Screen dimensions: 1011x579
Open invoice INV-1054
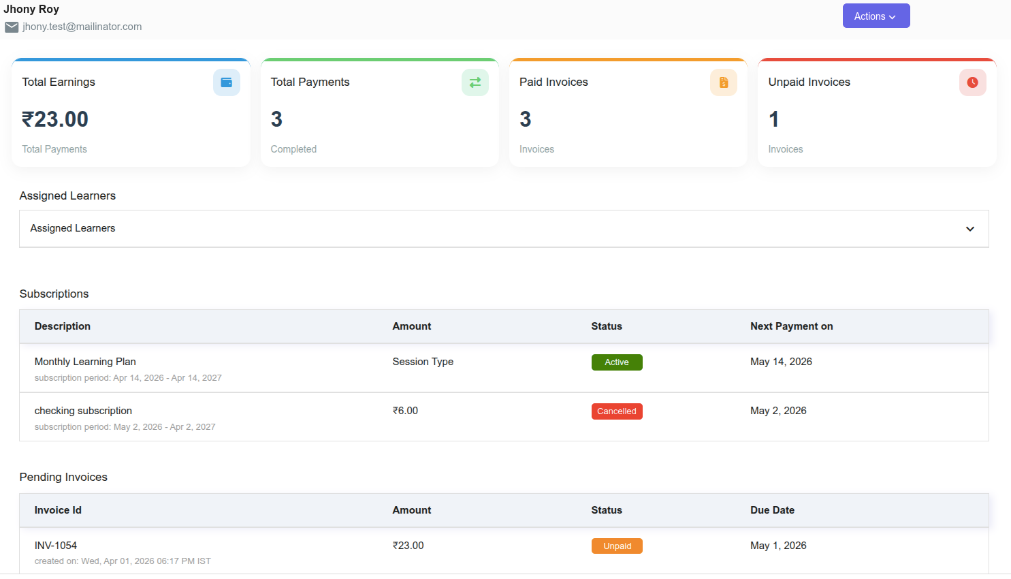coord(56,546)
